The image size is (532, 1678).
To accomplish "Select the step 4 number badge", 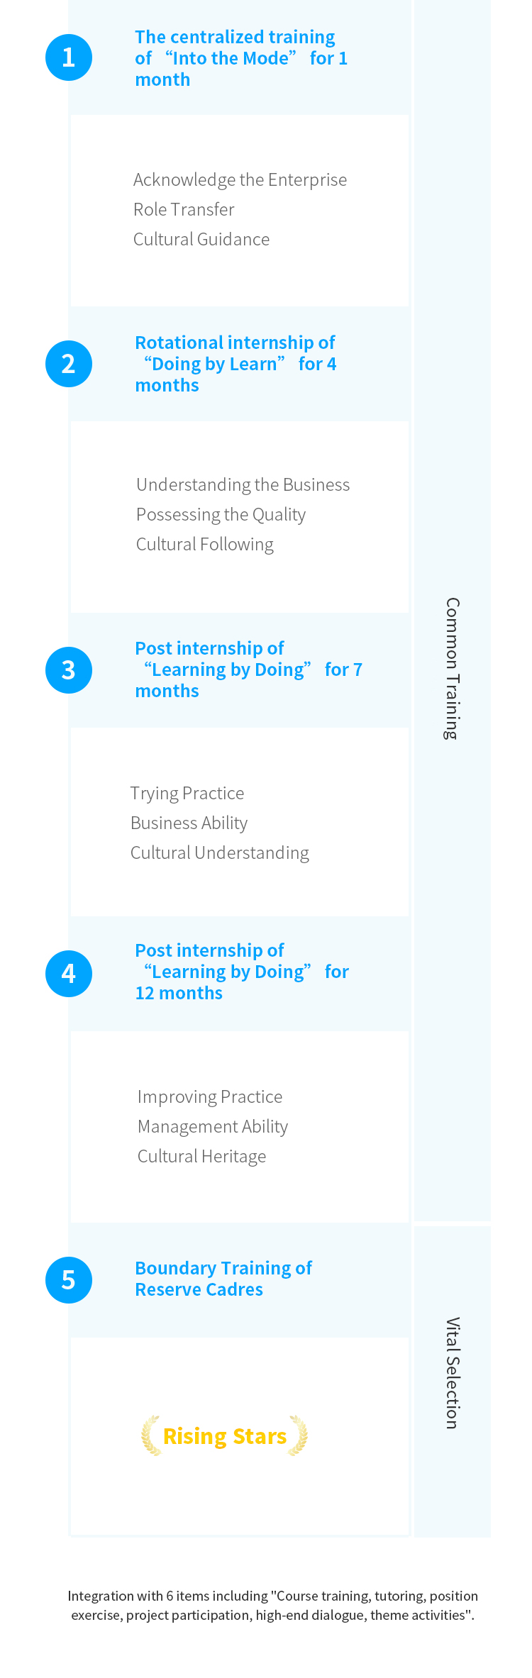I will point(69,974).
